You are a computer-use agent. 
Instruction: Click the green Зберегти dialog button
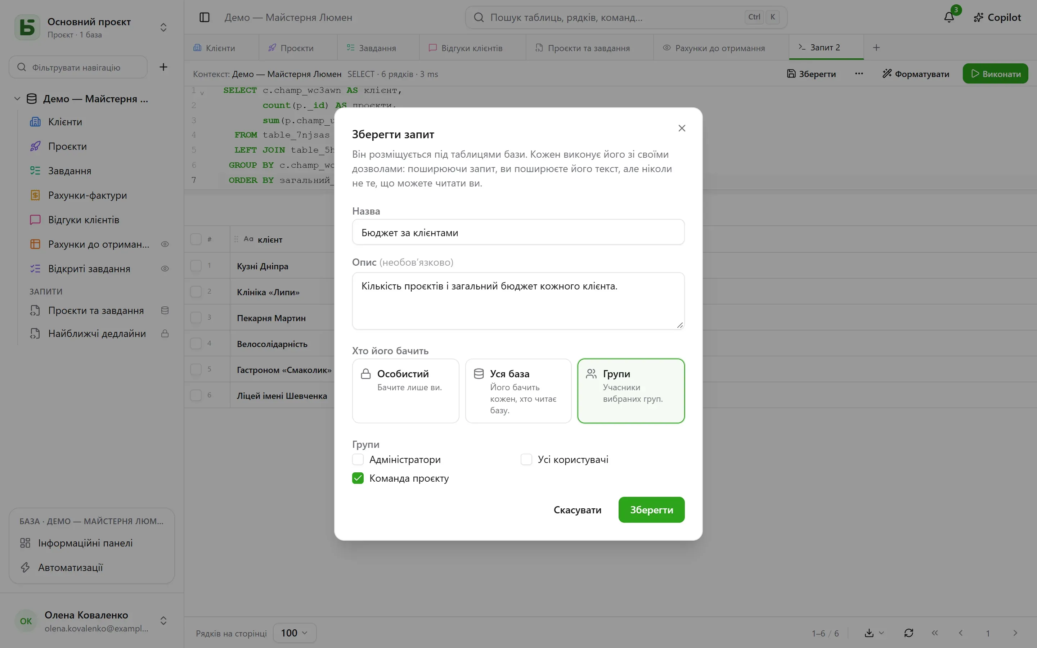(x=651, y=509)
